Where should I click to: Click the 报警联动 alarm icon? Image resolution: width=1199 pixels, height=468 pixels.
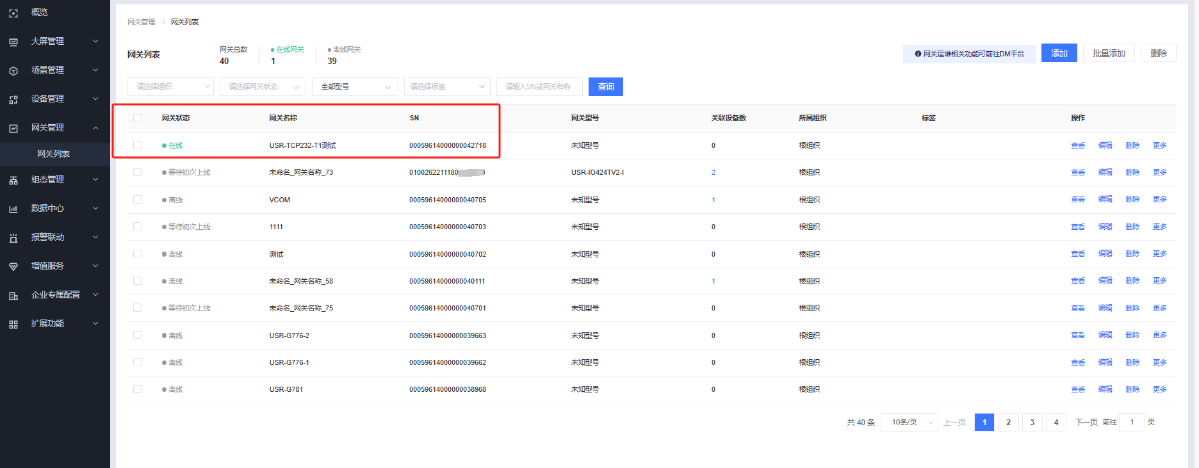13,238
